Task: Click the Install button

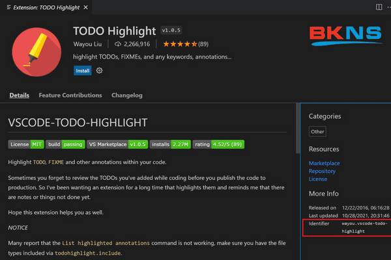Action: (x=83, y=71)
